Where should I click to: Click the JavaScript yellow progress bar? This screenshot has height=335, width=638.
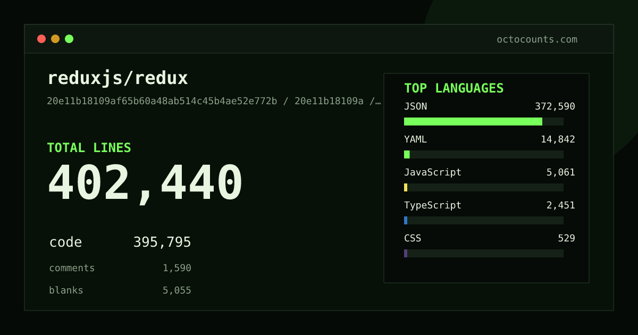[x=406, y=187]
